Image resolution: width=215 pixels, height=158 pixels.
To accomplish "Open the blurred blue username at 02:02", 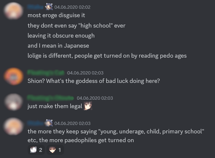I will pos(36,7).
